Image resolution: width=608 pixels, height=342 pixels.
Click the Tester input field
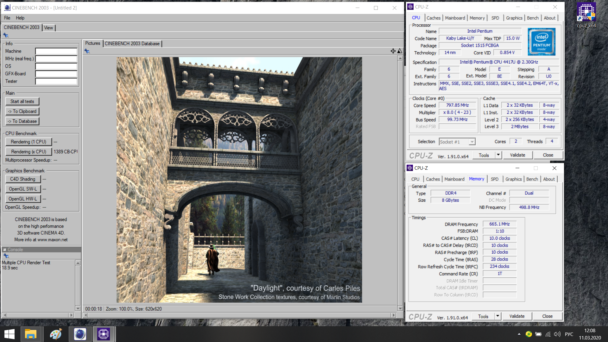tap(56, 81)
